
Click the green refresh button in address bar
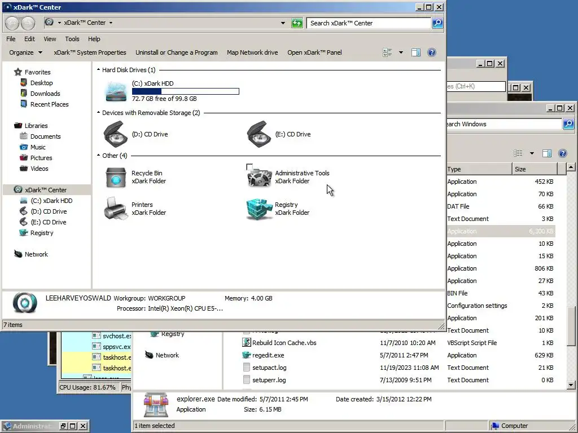point(297,23)
